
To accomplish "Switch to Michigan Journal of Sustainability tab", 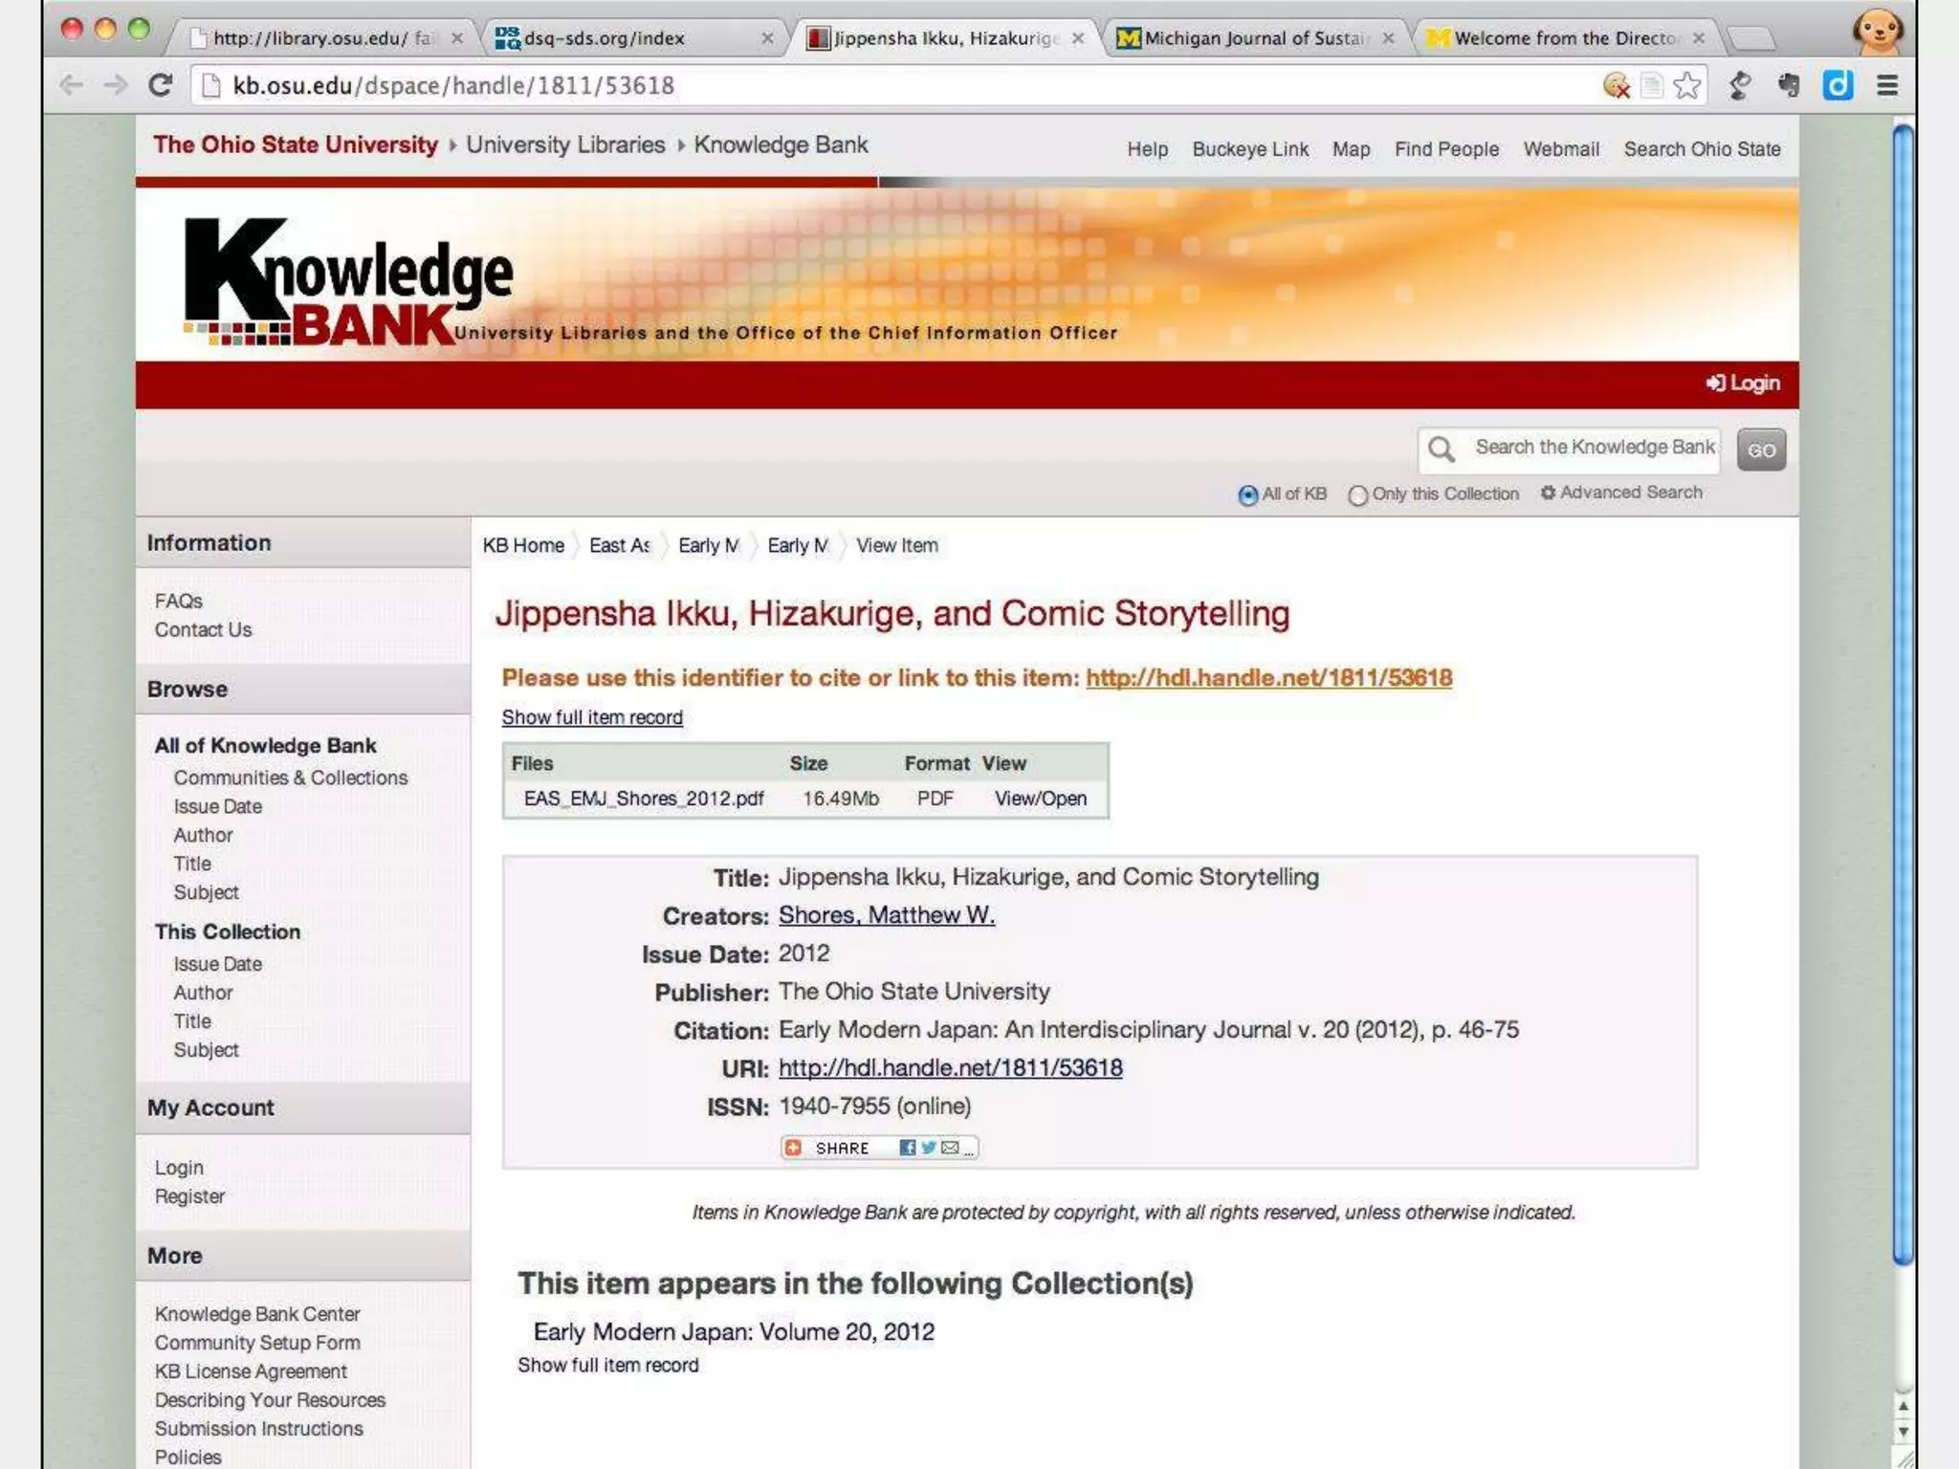I will pos(1253,38).
